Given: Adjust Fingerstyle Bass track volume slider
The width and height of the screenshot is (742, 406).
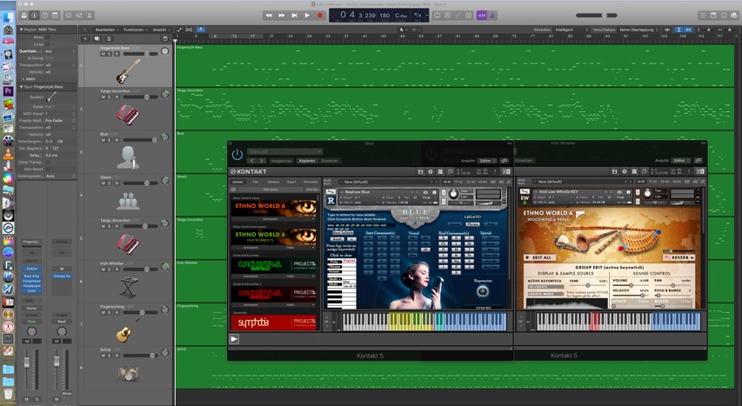Looking at the screenshot, I should point(140,54).
